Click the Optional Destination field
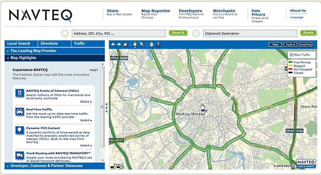The width and height of the screenshot is (321, 175). point(250,34)
